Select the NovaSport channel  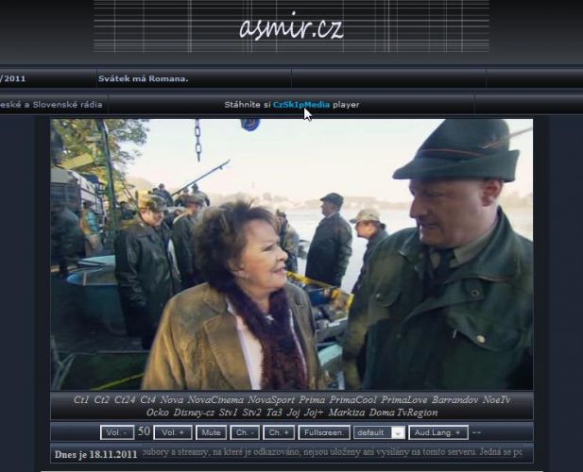coord(270,400)
